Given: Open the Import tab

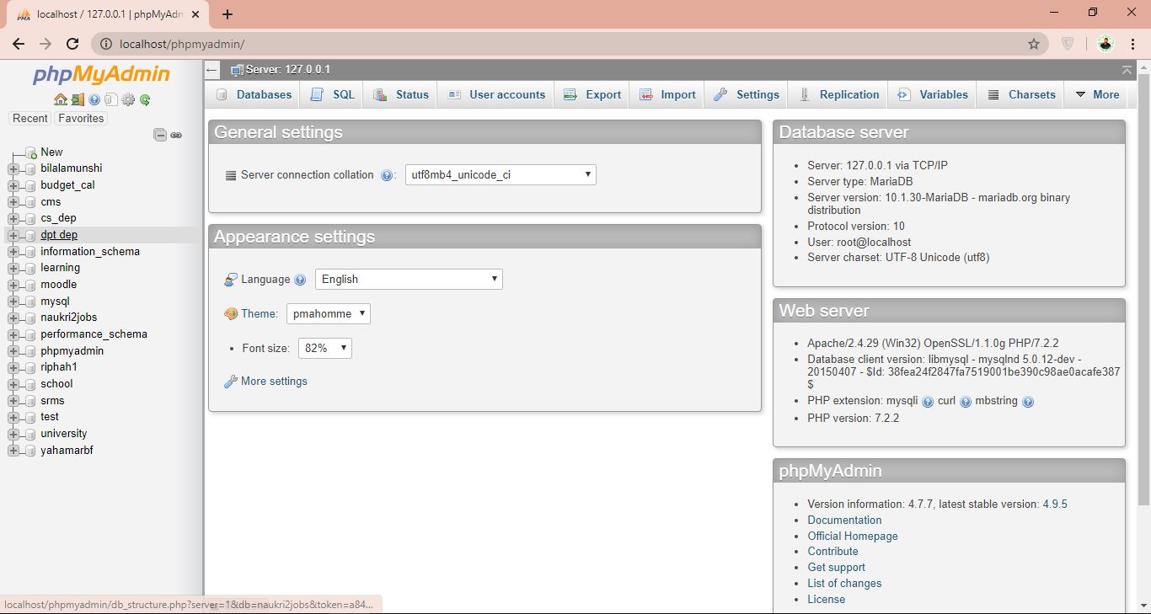Looking at the screenshot, I should coord(667,95).
